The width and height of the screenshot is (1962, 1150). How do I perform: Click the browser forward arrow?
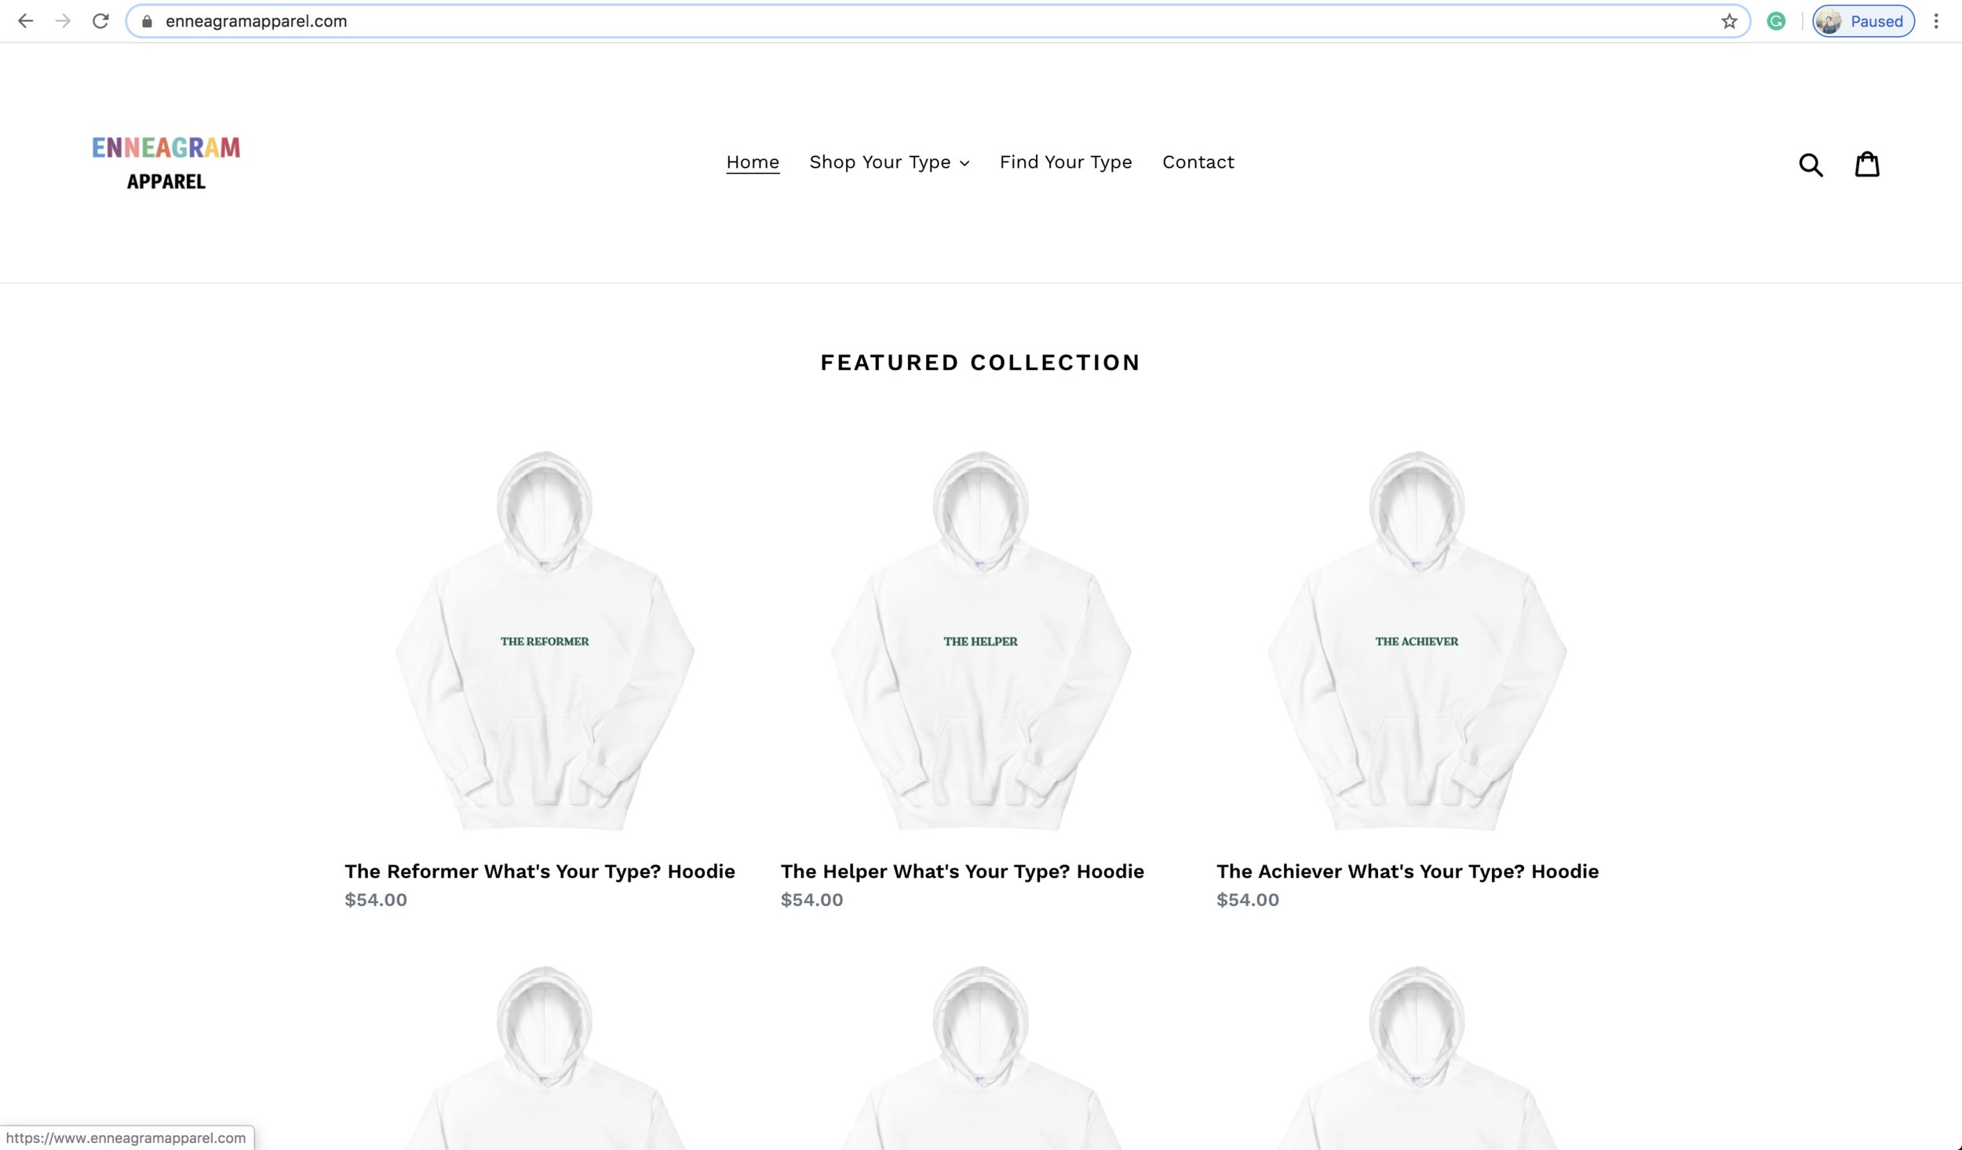[63, 21]
